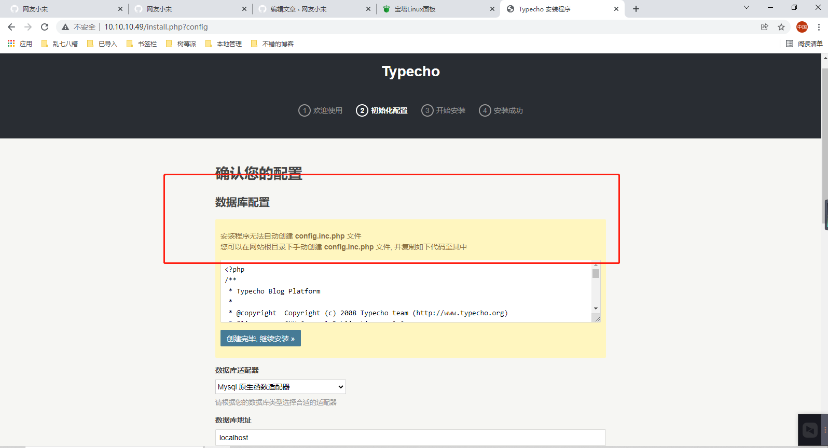The height and width of the screenshot is (448, 828).
Task: Open tab search chevron dropdown
Action: (x=747, y=8)
